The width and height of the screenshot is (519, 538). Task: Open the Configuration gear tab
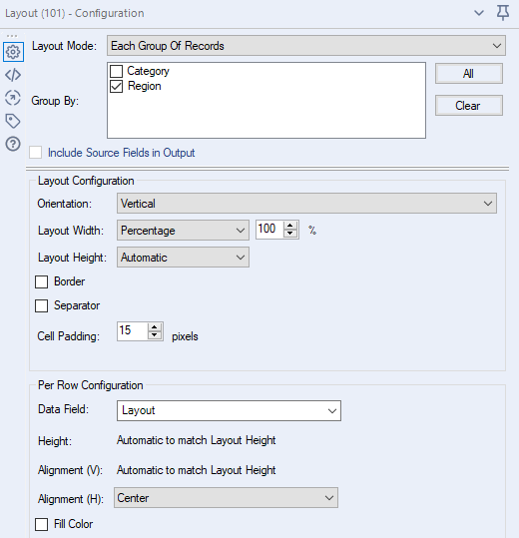[x=13, y=52]
